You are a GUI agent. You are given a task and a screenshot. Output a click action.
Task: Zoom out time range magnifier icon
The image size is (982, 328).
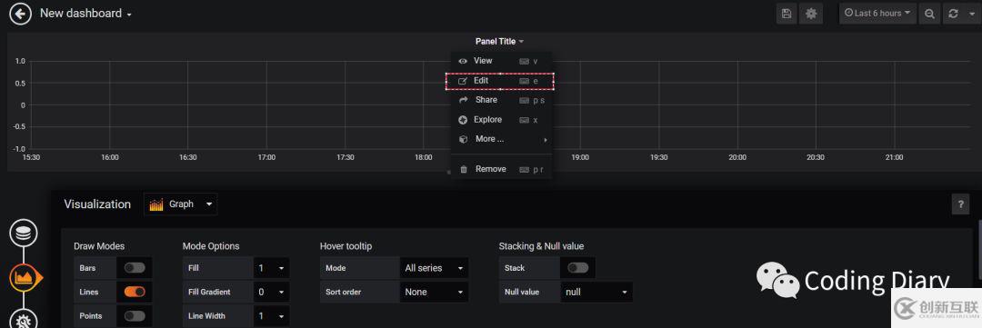pyautogui.click(x=930, y=13)
